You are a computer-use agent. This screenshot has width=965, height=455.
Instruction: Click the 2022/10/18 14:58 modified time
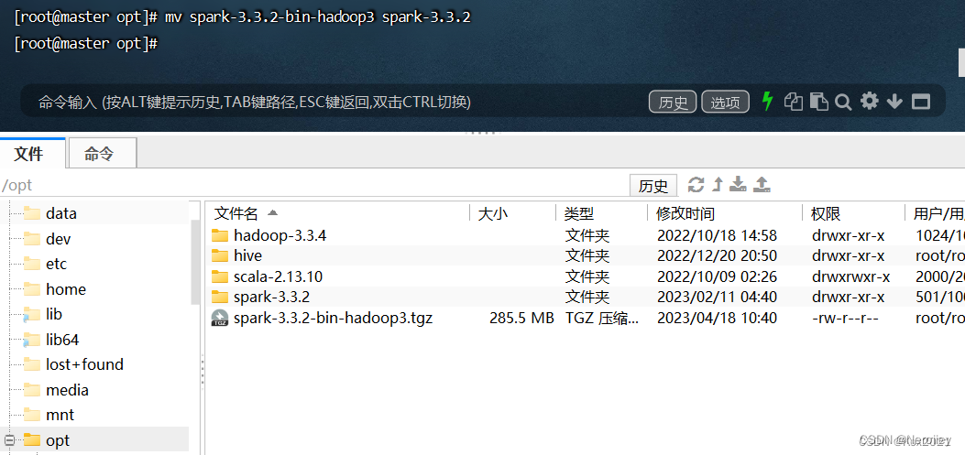tap(717, 235)
